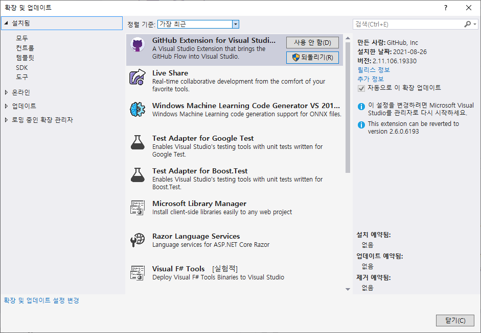Click GitHub Extension for Visual Studio title
The image size is (481, 333).
[x=214, y=40]
